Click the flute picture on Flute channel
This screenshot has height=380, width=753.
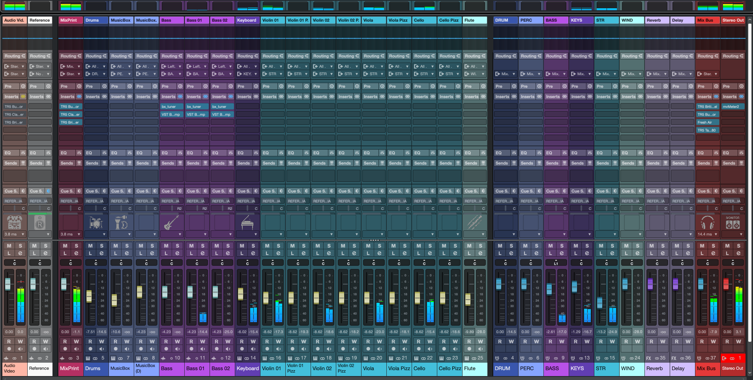474,223
